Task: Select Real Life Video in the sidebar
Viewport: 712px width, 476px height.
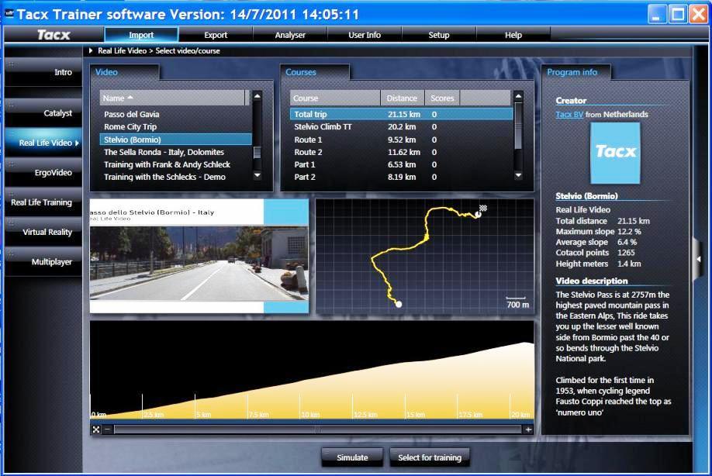Action: pyautogui.click(x=43, y=143)
